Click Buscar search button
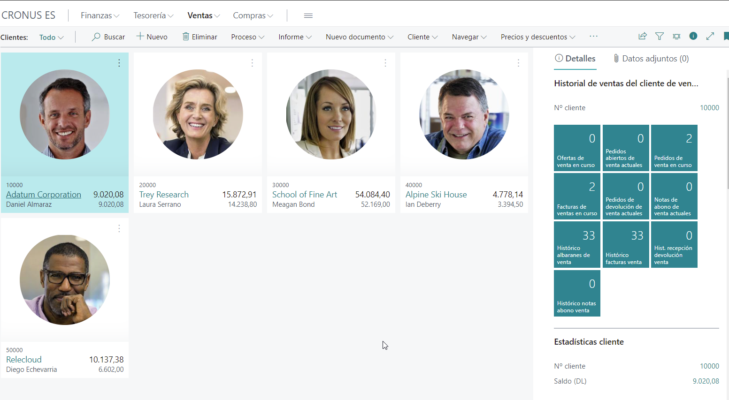Viewport: 729px width, 400px height. tap(108, 37)
